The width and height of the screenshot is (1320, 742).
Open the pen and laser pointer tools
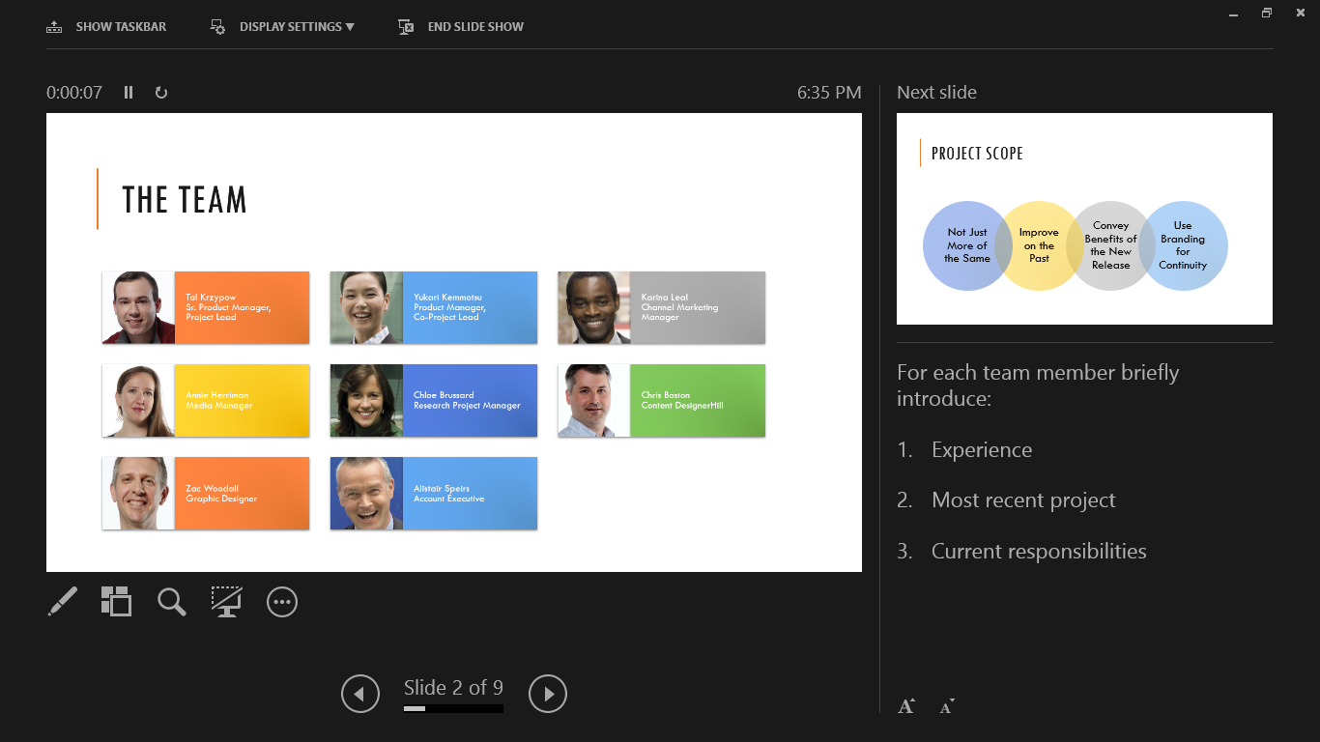[x=63, y=602]
